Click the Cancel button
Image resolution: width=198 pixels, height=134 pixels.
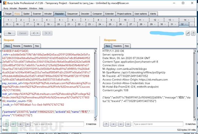[23, 33]
